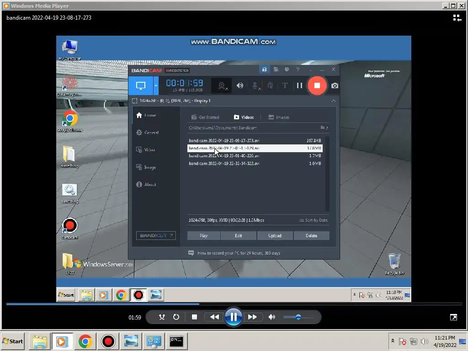Click Bandicam scheduled recording clock icon
Screen dimensions: 468x351
click(287, 69)
